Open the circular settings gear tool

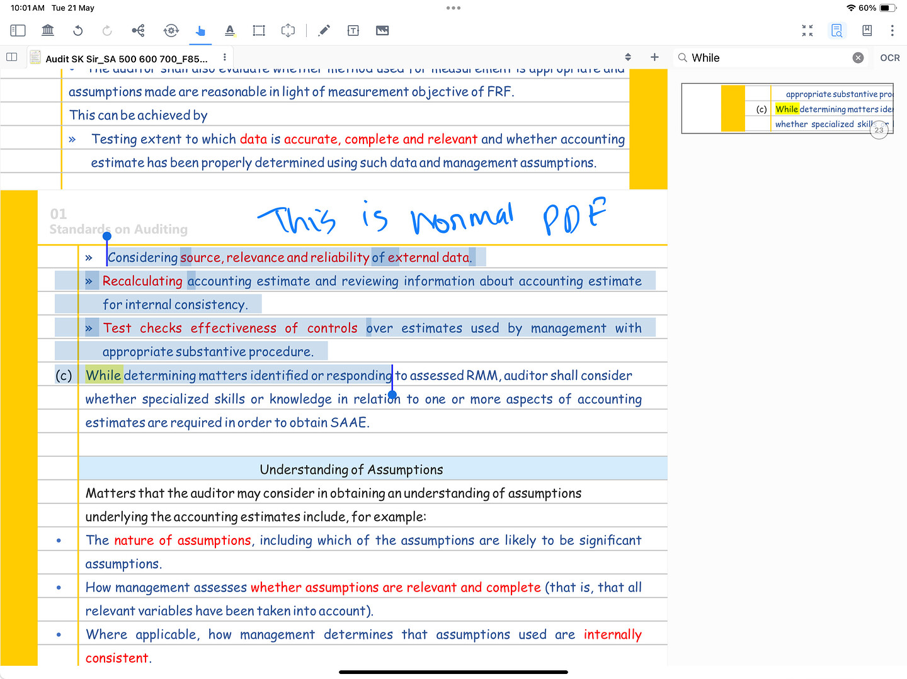171,30
